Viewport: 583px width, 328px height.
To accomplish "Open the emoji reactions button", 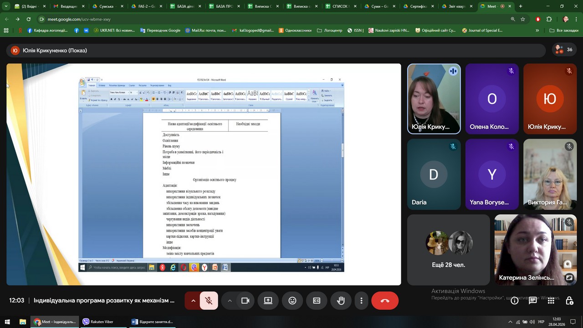I will pyautogui.click(x=292, y=301).
